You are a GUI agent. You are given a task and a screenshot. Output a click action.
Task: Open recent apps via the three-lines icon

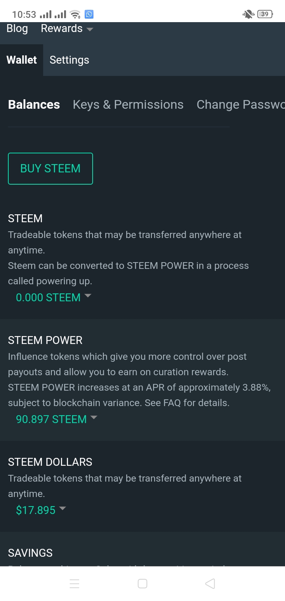(74, 584)
